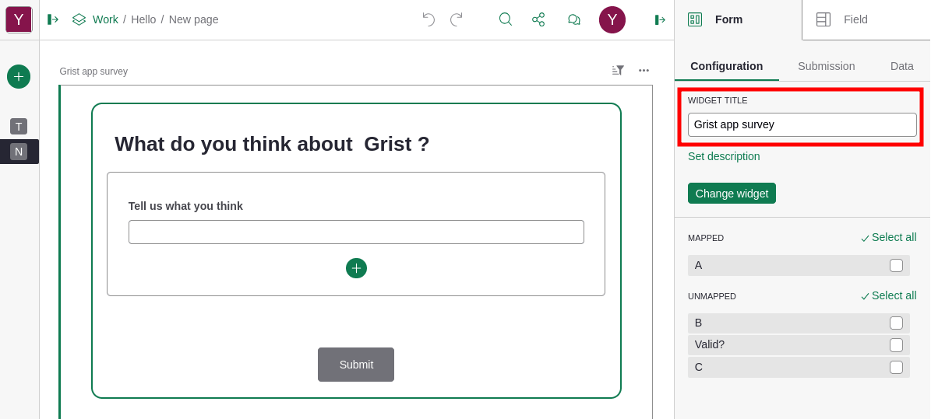Click the green Add New plus button

[19, 76]
